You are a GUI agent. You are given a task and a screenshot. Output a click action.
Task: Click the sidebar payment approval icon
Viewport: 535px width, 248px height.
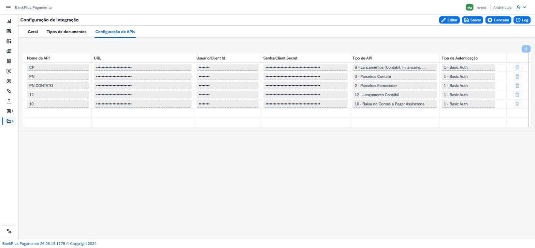[x=9, y=71]
